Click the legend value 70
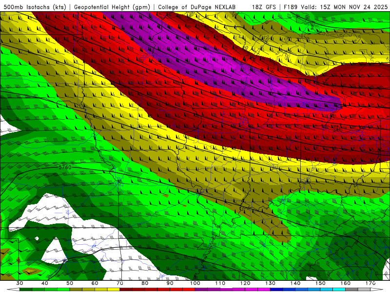 120,283
